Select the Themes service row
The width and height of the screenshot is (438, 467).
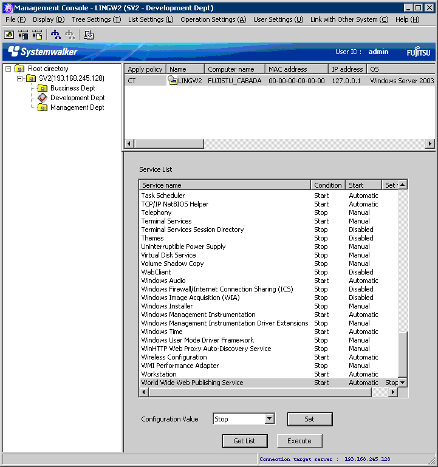269,238
